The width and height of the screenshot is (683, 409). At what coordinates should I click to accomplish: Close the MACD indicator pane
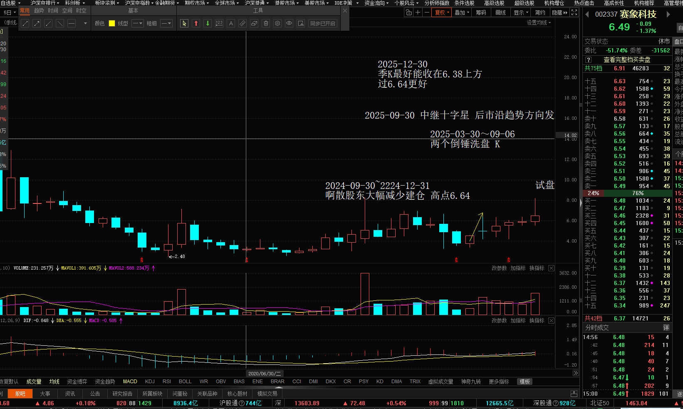[x=551, y=321]
